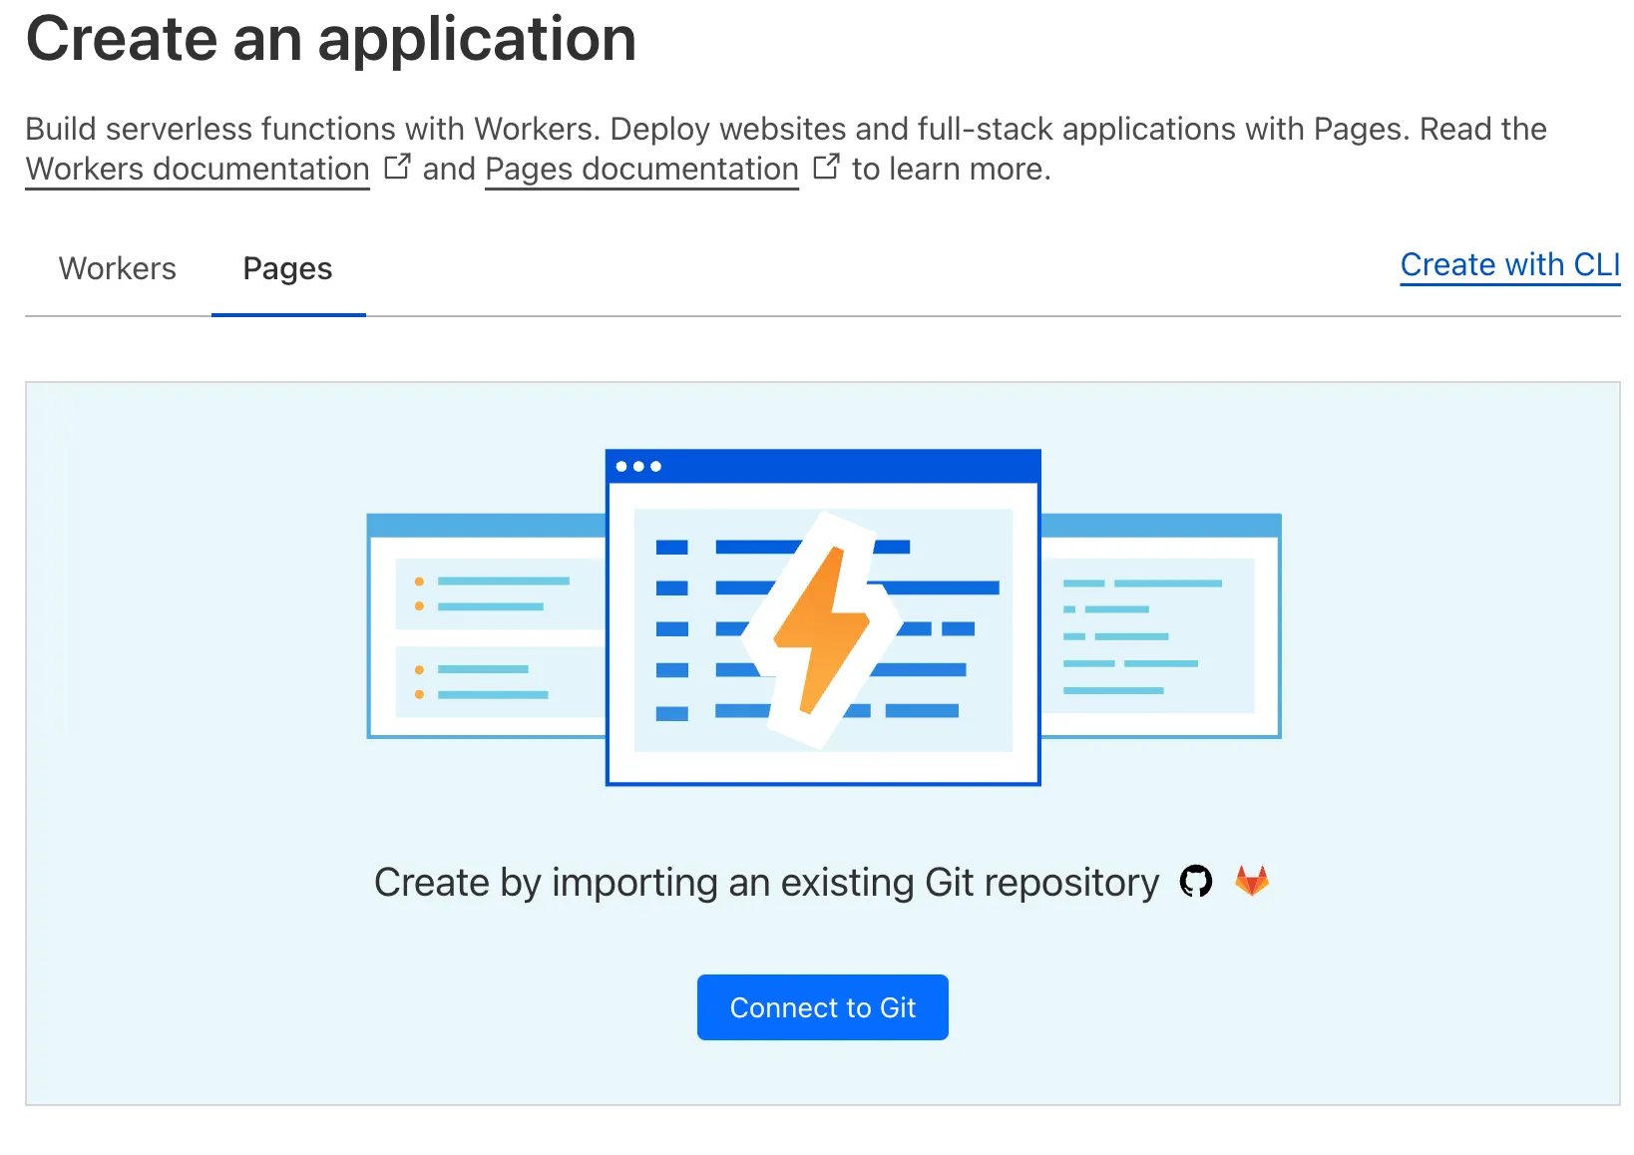Open the Workers documentation link
Screen dimensions: 1634x1155
tap(198, 170)
